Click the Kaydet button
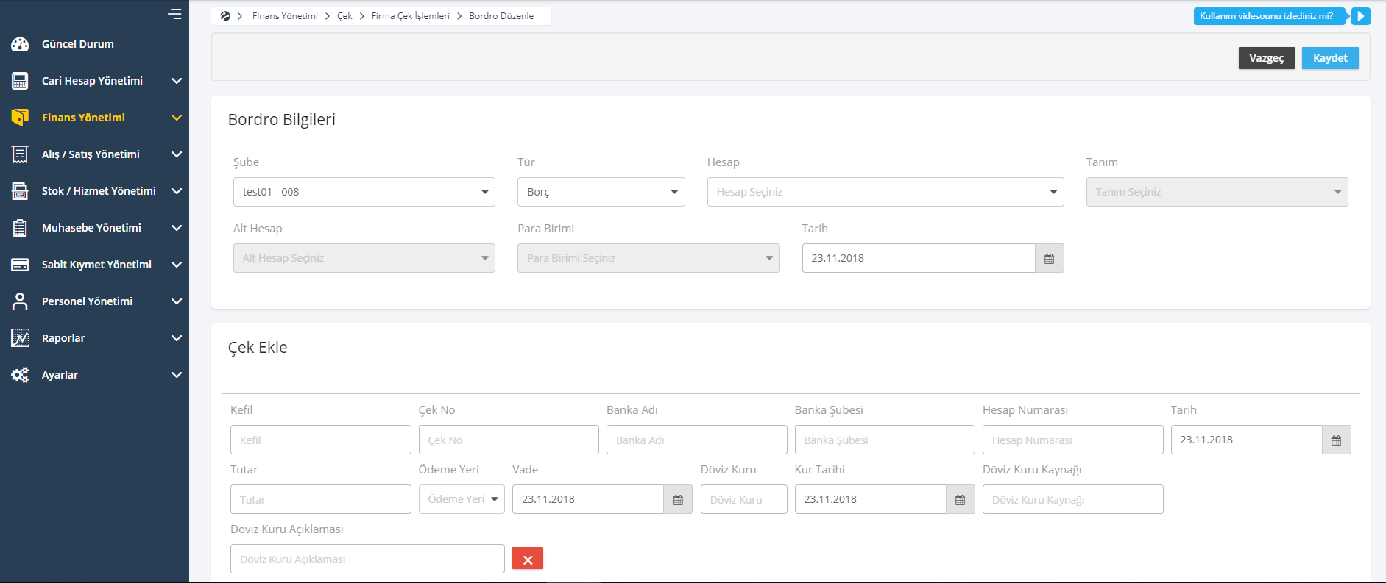Viewport: 1386px width, 583px height. 1330,58
